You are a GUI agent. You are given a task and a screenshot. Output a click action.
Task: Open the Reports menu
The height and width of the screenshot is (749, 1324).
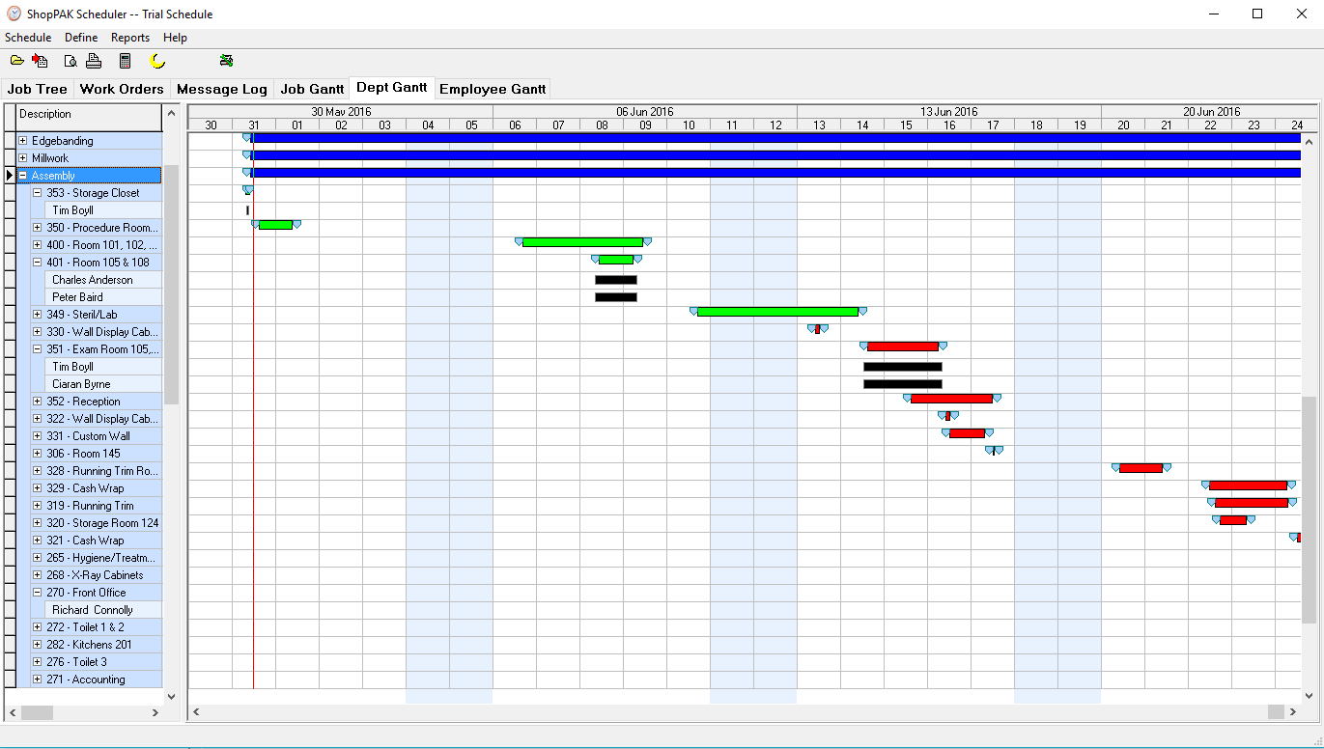pos(130,38)
